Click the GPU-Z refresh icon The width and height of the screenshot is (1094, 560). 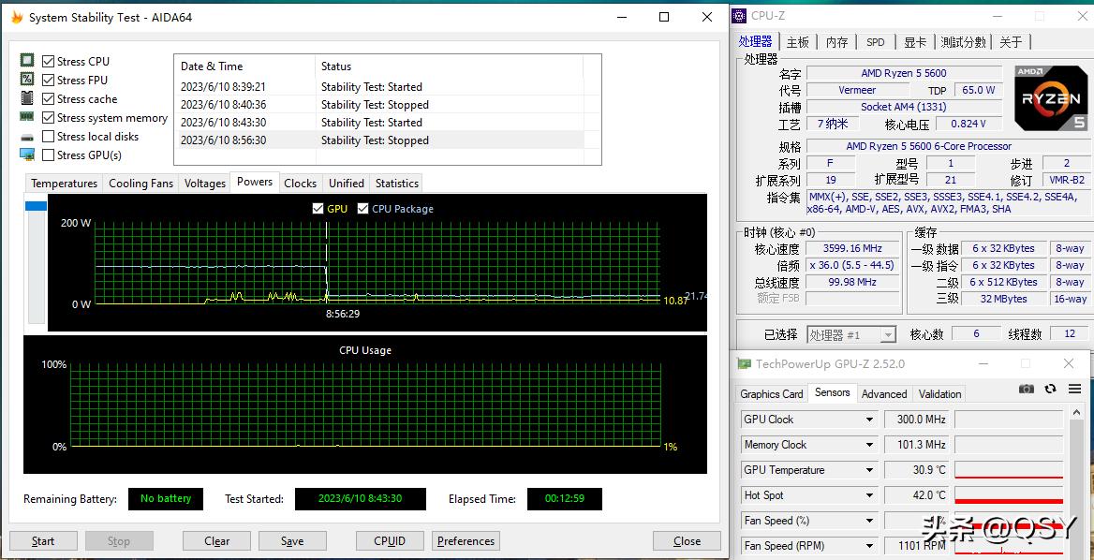pyautogui.click(x=1050, y=389)
